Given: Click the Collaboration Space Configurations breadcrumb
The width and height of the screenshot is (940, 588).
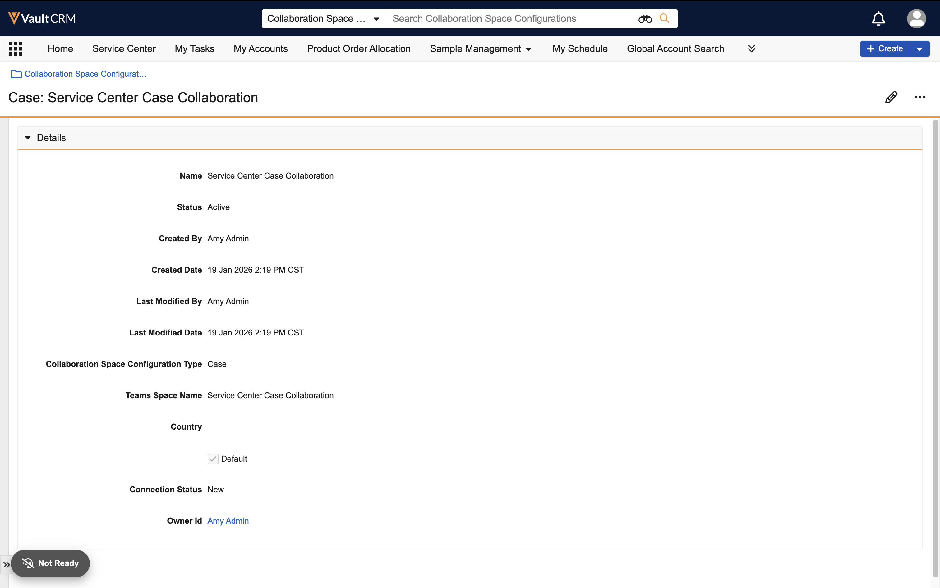Looking at the screenshot, I should pos(85,74).
